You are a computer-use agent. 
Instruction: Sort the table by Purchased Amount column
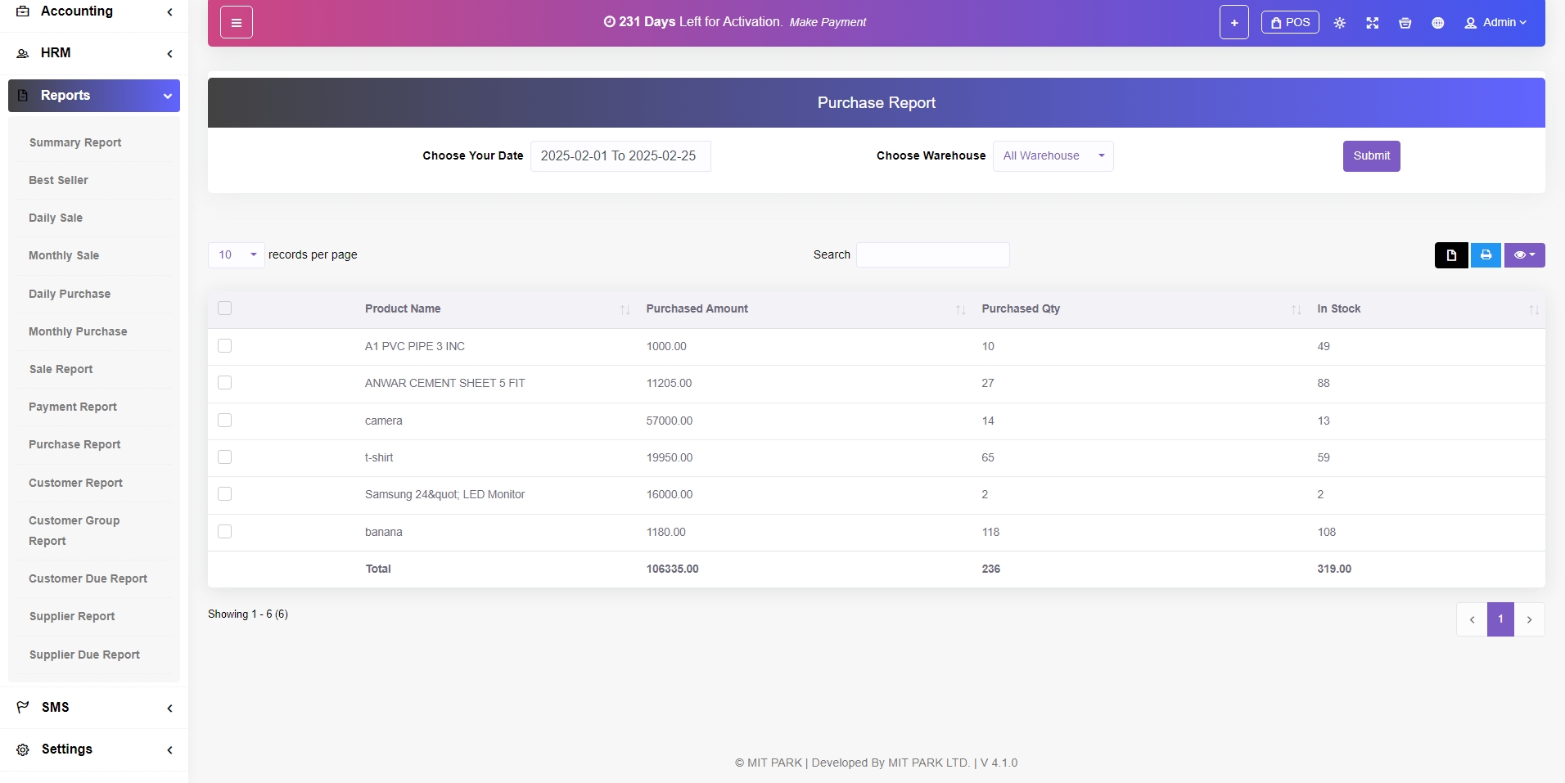point(697,308)
